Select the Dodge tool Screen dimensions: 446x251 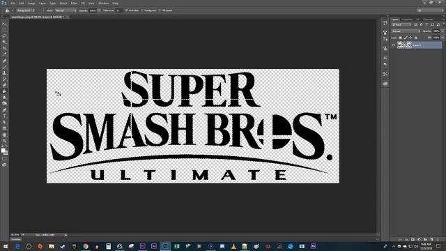coord(4,103)
